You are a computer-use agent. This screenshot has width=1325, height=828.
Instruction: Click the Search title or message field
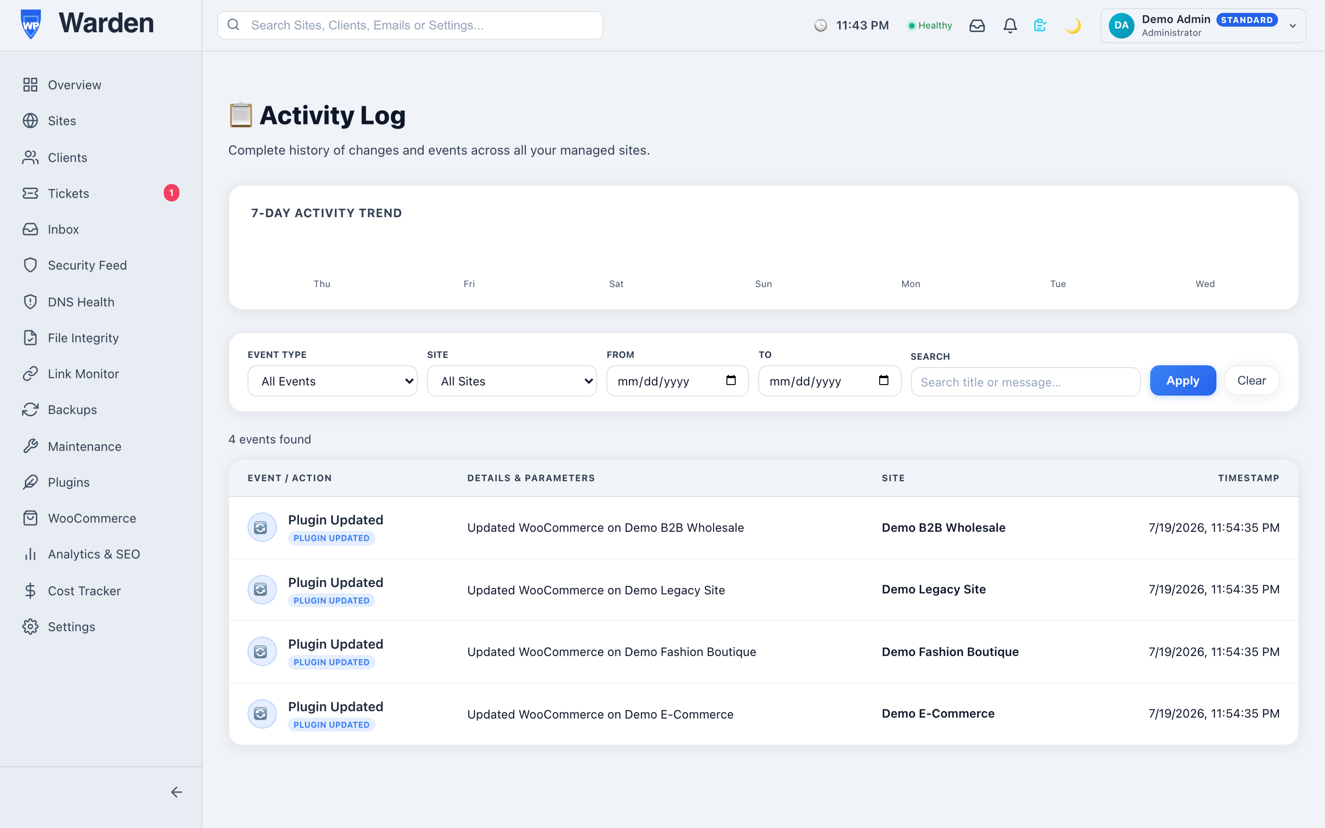click(x=1025, y=382)
